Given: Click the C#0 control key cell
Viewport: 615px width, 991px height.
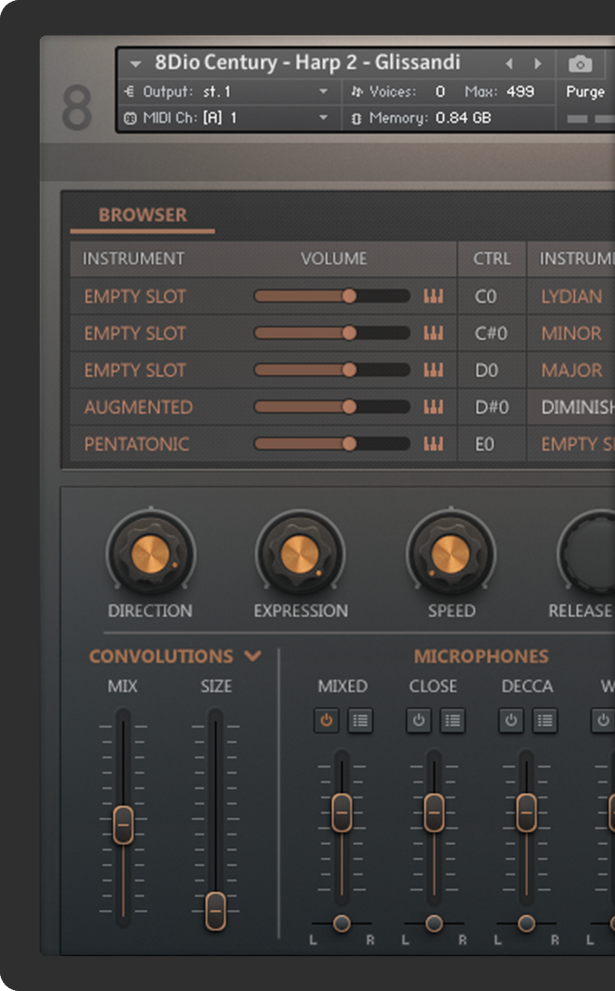Looking at the screenshot, I should (491, 333).
